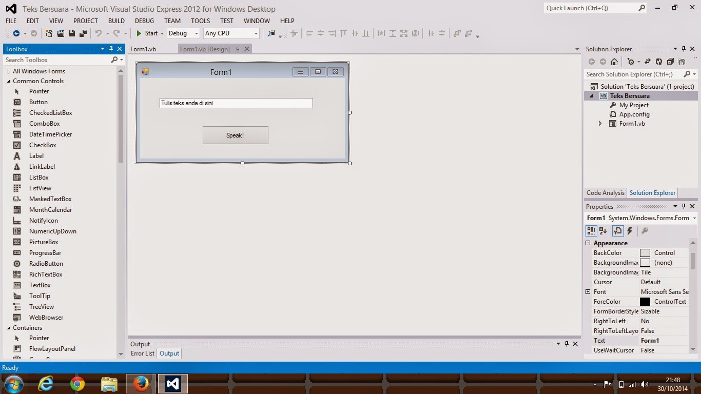Expand the Font property row
The image size is (701, 394).
[588, 292]
